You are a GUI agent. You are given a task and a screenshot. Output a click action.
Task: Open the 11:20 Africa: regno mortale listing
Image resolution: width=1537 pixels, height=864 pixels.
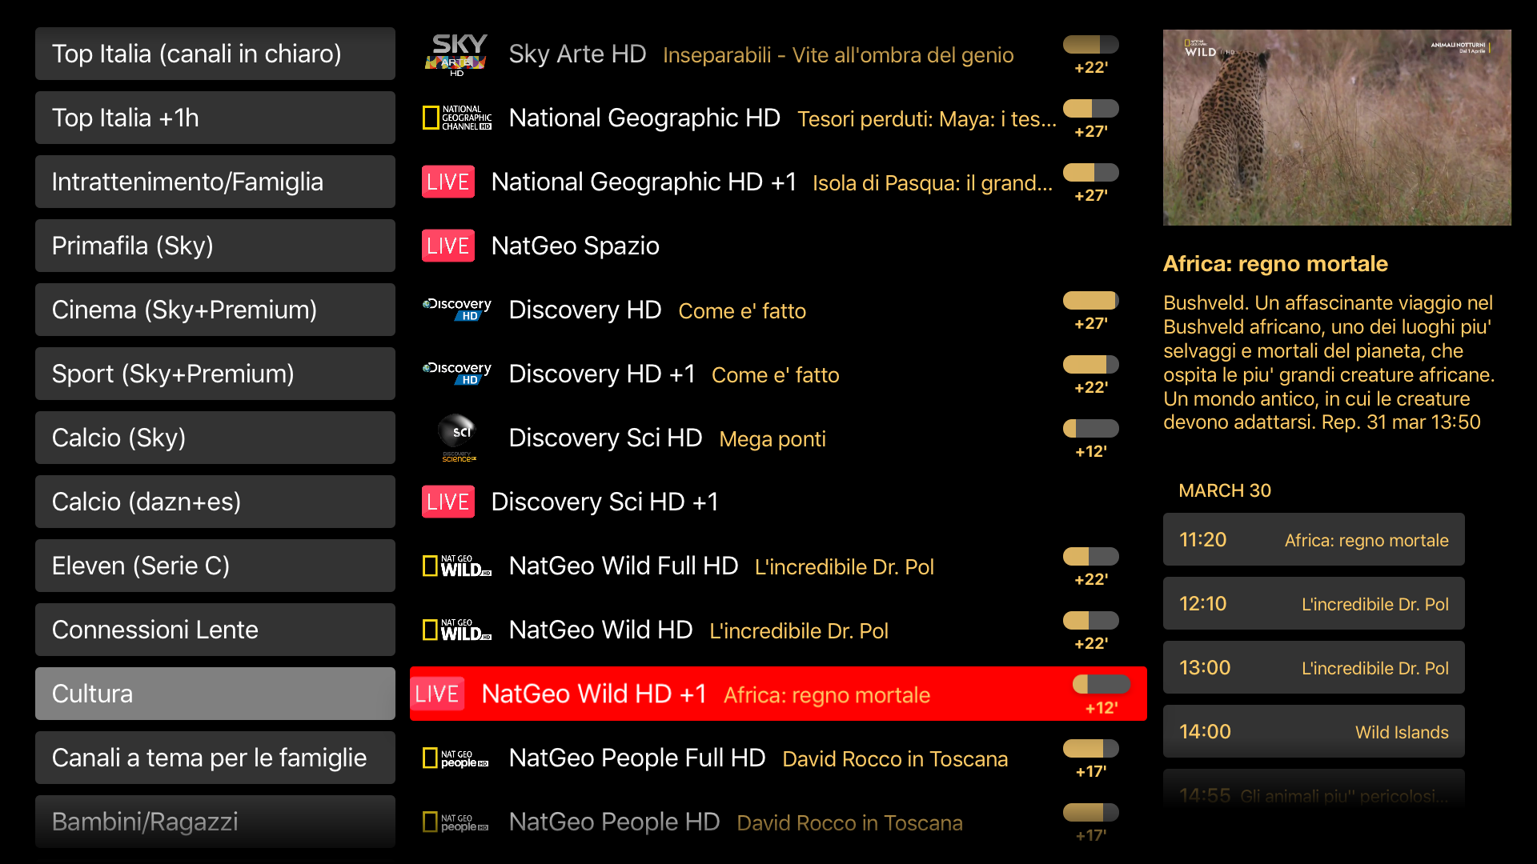coord(1313,539)
